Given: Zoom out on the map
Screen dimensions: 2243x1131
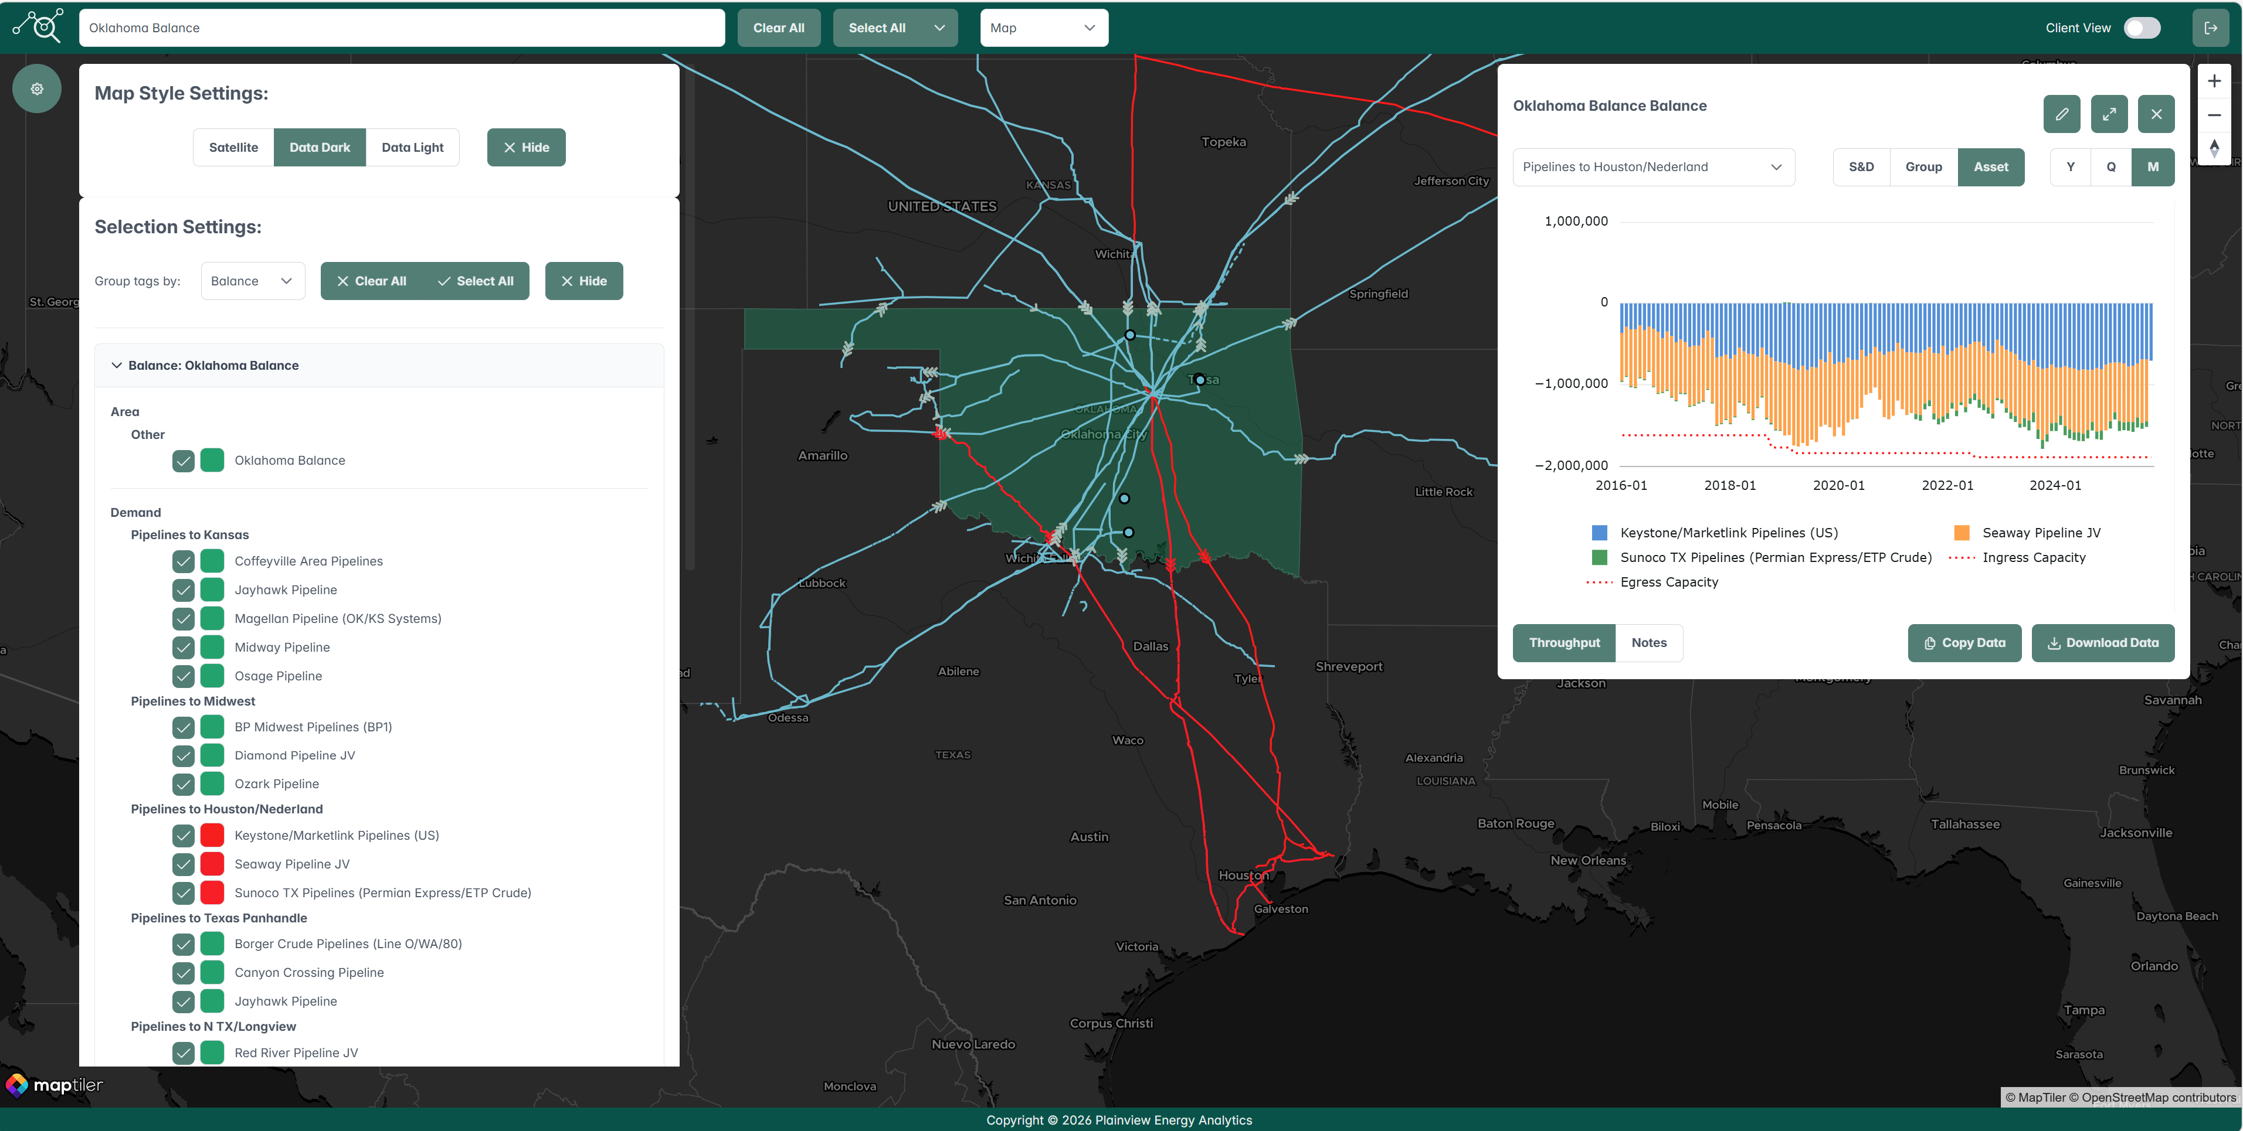Looking at the screenshot, I should pyautogui.click(x=2214, y=115).
